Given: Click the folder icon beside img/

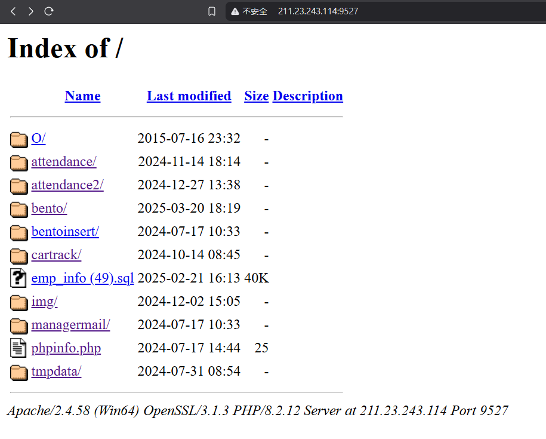Looking at the screenshot, I should 19,302.
